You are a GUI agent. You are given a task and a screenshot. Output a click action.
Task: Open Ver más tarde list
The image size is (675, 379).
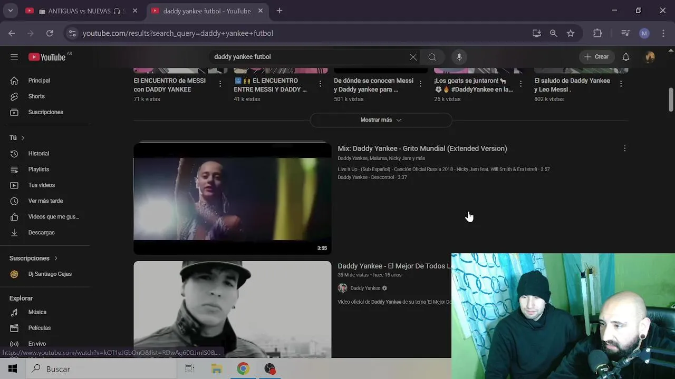coord(45,201)
